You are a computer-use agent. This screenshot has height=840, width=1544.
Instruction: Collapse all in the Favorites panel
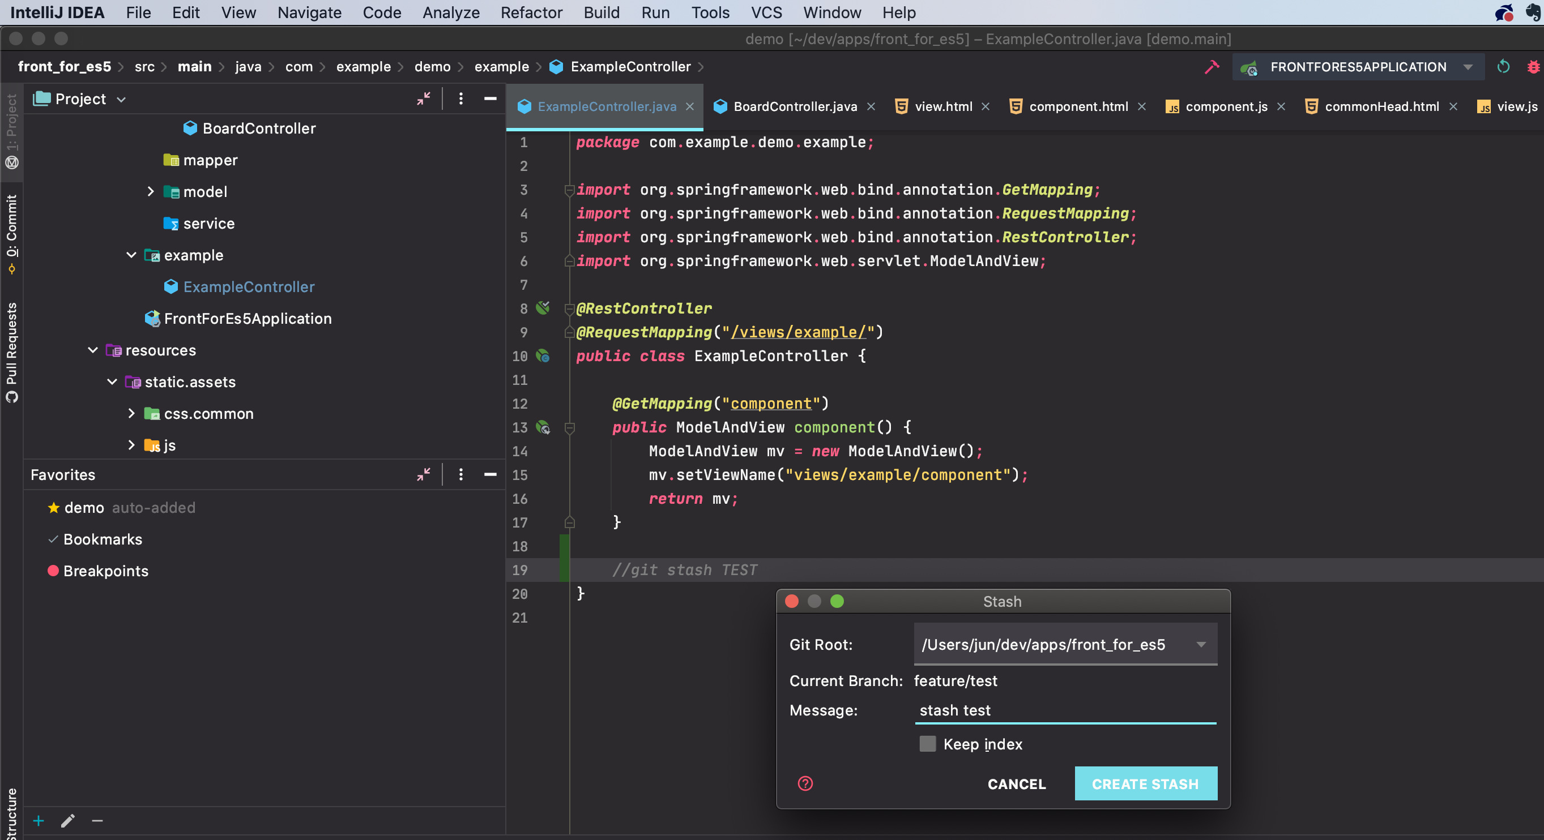click(x=424, y=474)
